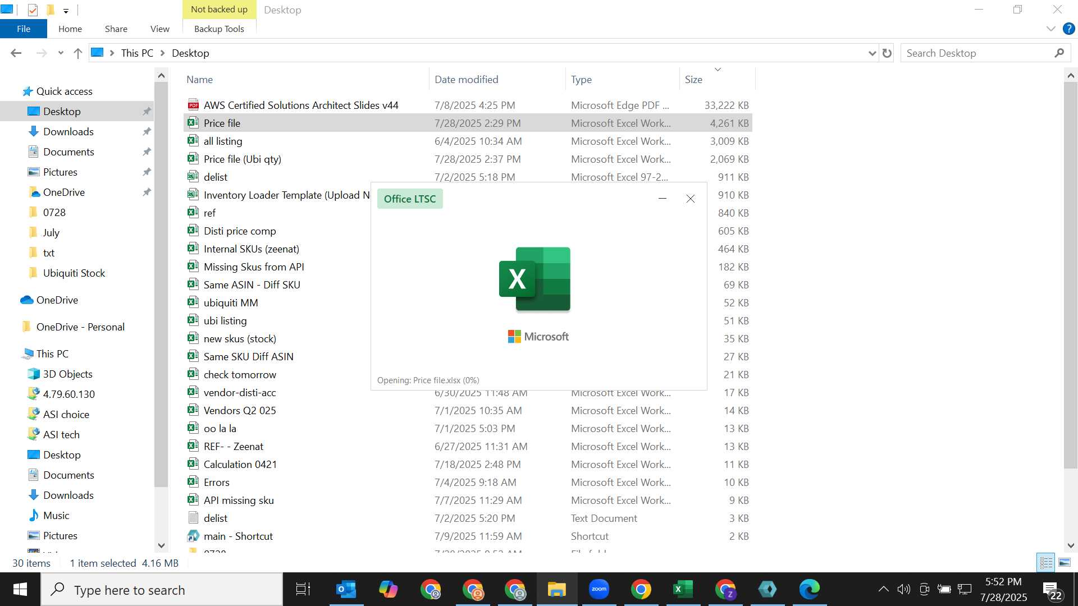
Task: Select the delist text document icon
Action: [x=193, y=518]
